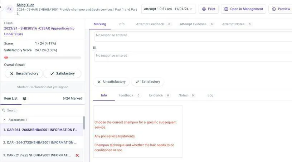Open the Item List filter settings icon
The image size is (292, 162).
[24, 99]
